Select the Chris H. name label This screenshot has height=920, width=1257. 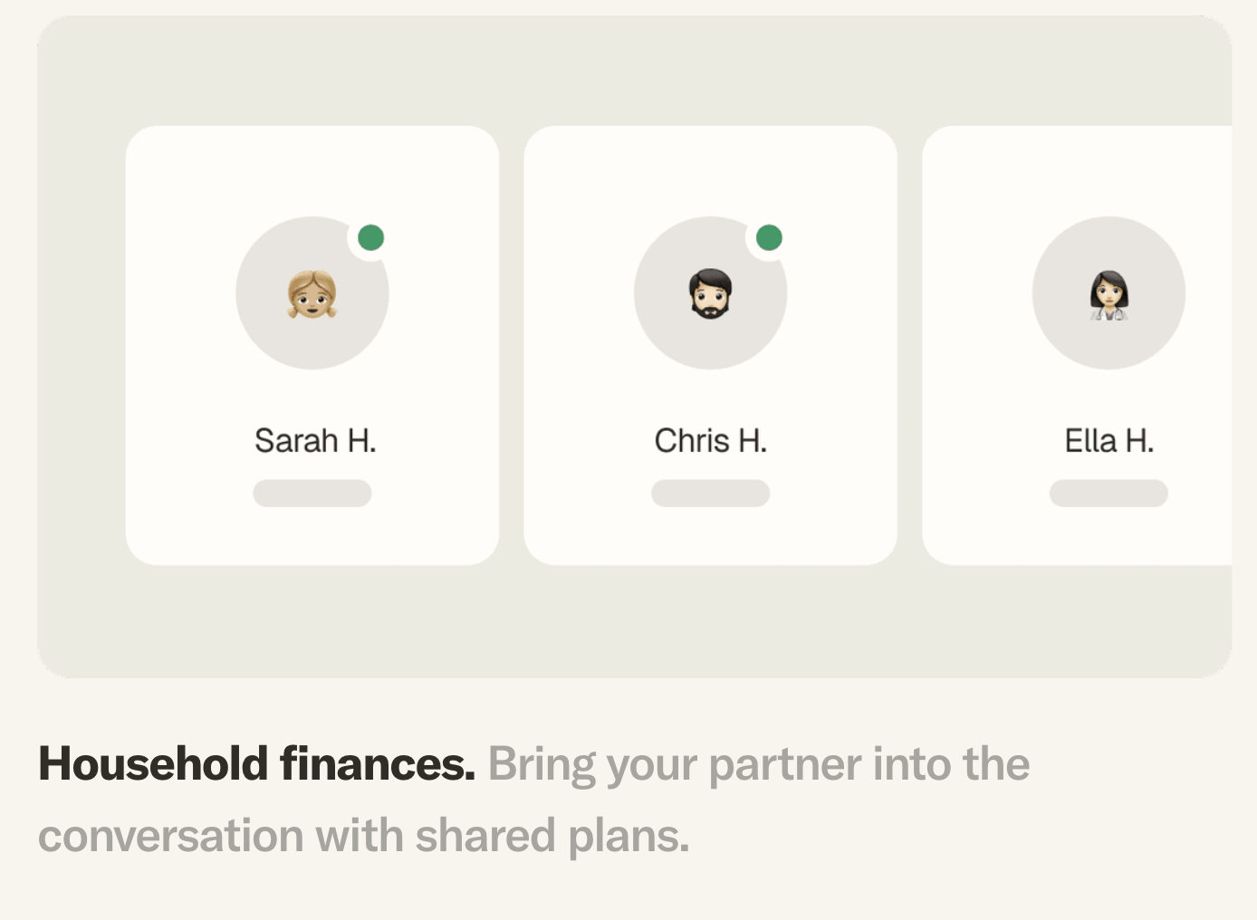(x=711, y=441)
